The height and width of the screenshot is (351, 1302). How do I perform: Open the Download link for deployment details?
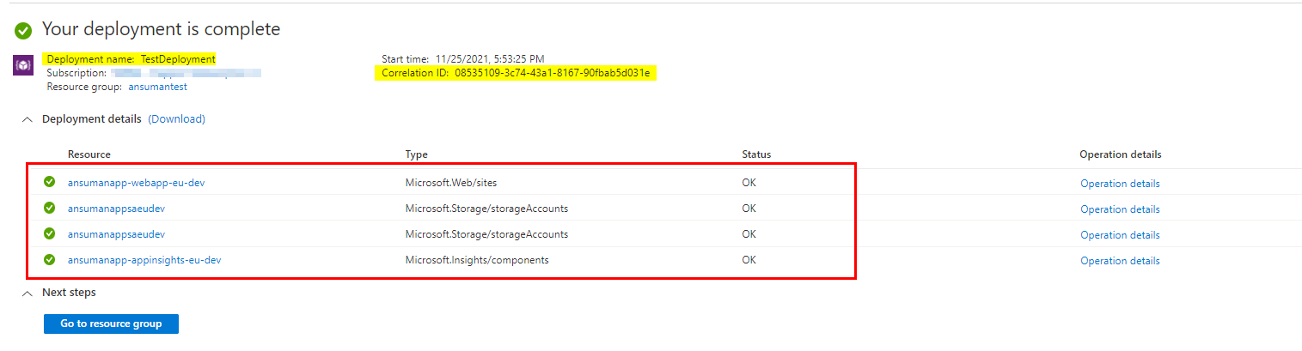click(177, 119)
